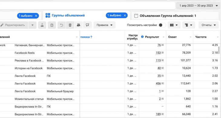Open the result link 456 for Лента Facebook
The height and width of the screenshot is (118, 221).
coord(158,84)
